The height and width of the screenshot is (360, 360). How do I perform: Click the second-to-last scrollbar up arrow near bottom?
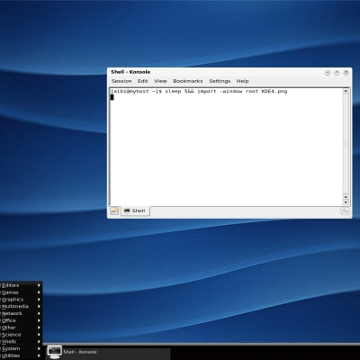click(x=346, y=197)
